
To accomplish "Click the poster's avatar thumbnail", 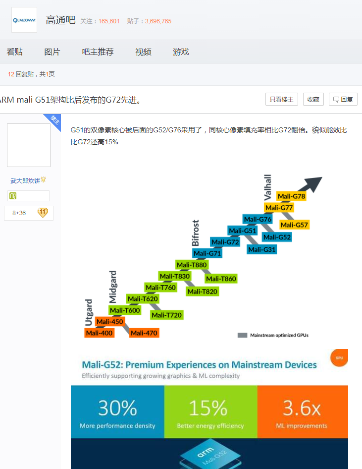I will pyautogui.click(x=29, y=145).
